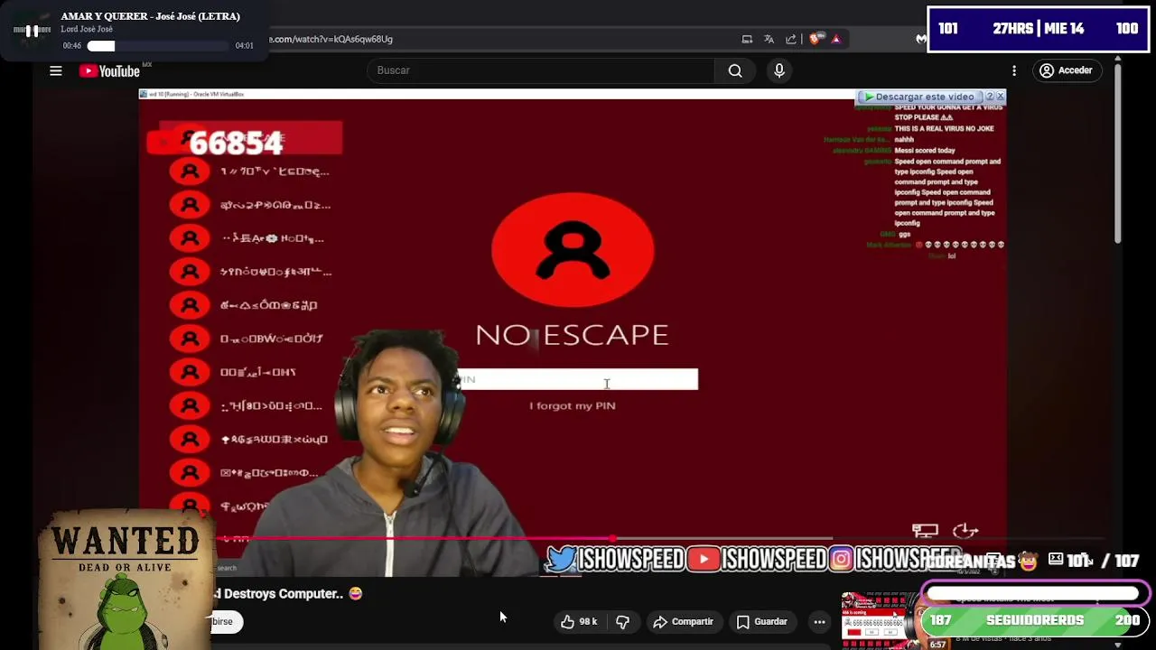Go to the YouTube home logo

109,70
